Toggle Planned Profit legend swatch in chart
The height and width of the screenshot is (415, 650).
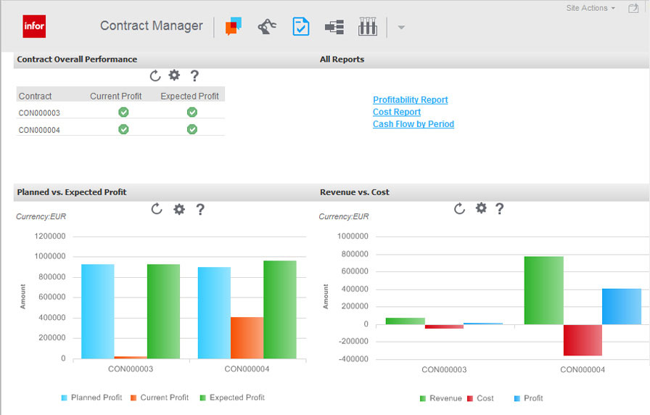[x=65, y=398]
